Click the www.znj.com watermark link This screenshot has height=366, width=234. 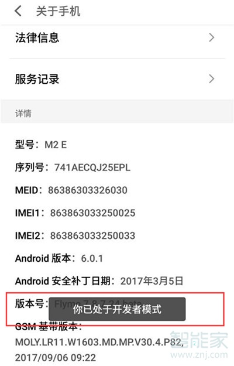[199, 355]
